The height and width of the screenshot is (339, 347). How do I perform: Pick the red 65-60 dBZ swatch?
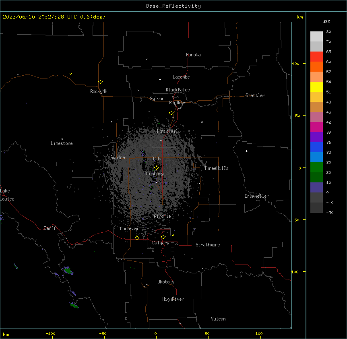(x=316, y=57)
